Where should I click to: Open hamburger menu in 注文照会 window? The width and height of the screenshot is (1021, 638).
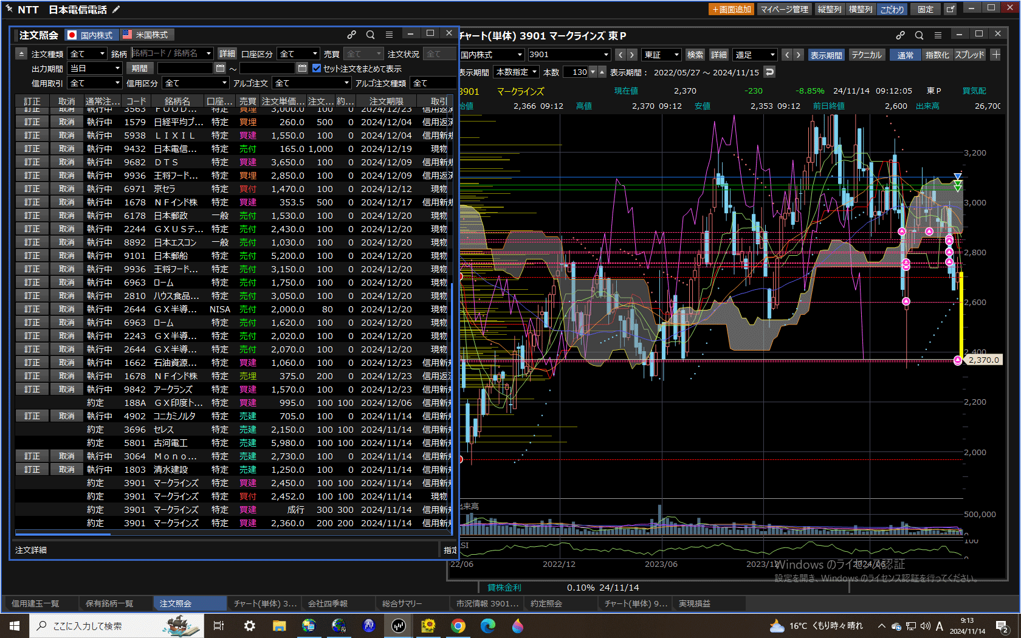[x=389, y=35]
